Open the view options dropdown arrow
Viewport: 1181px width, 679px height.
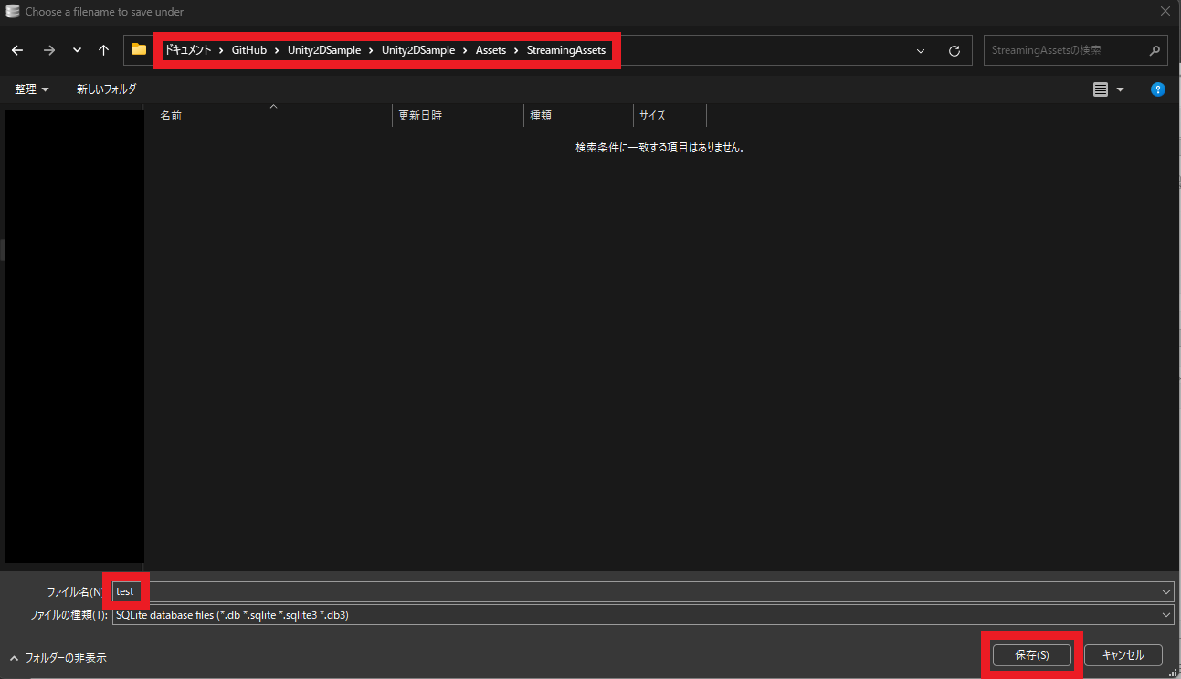pos(1121,89)
